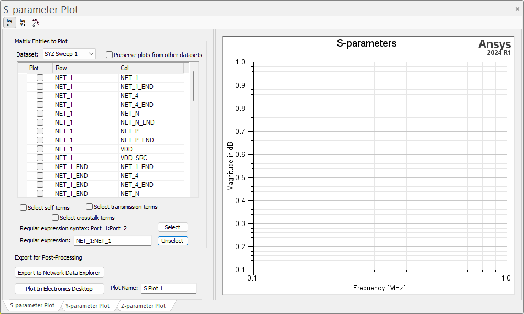Click Plot In Electronics Desktop
The image size is (524, 314).
(59, 288)
